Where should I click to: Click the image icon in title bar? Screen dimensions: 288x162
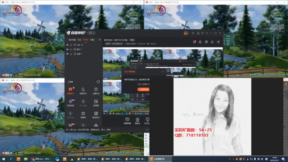(x=198, y=33)
